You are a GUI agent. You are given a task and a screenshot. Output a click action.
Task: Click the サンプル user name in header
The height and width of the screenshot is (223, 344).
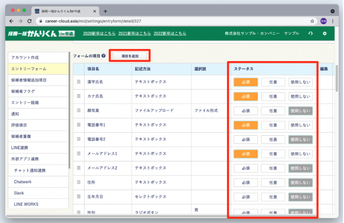pyautogui.click(x=292, y=33)
